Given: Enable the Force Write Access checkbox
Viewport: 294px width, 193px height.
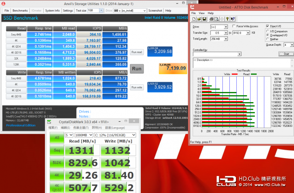Looking at the screenshot, I should (233, 26).
